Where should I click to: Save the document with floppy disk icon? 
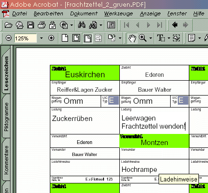[31, 25]
